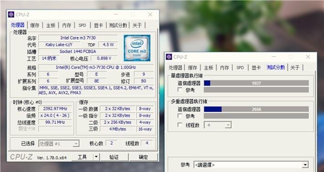Click Socket 1440 FCBGA package field
This screenshot has height=172, width=324.
(78, 51)
